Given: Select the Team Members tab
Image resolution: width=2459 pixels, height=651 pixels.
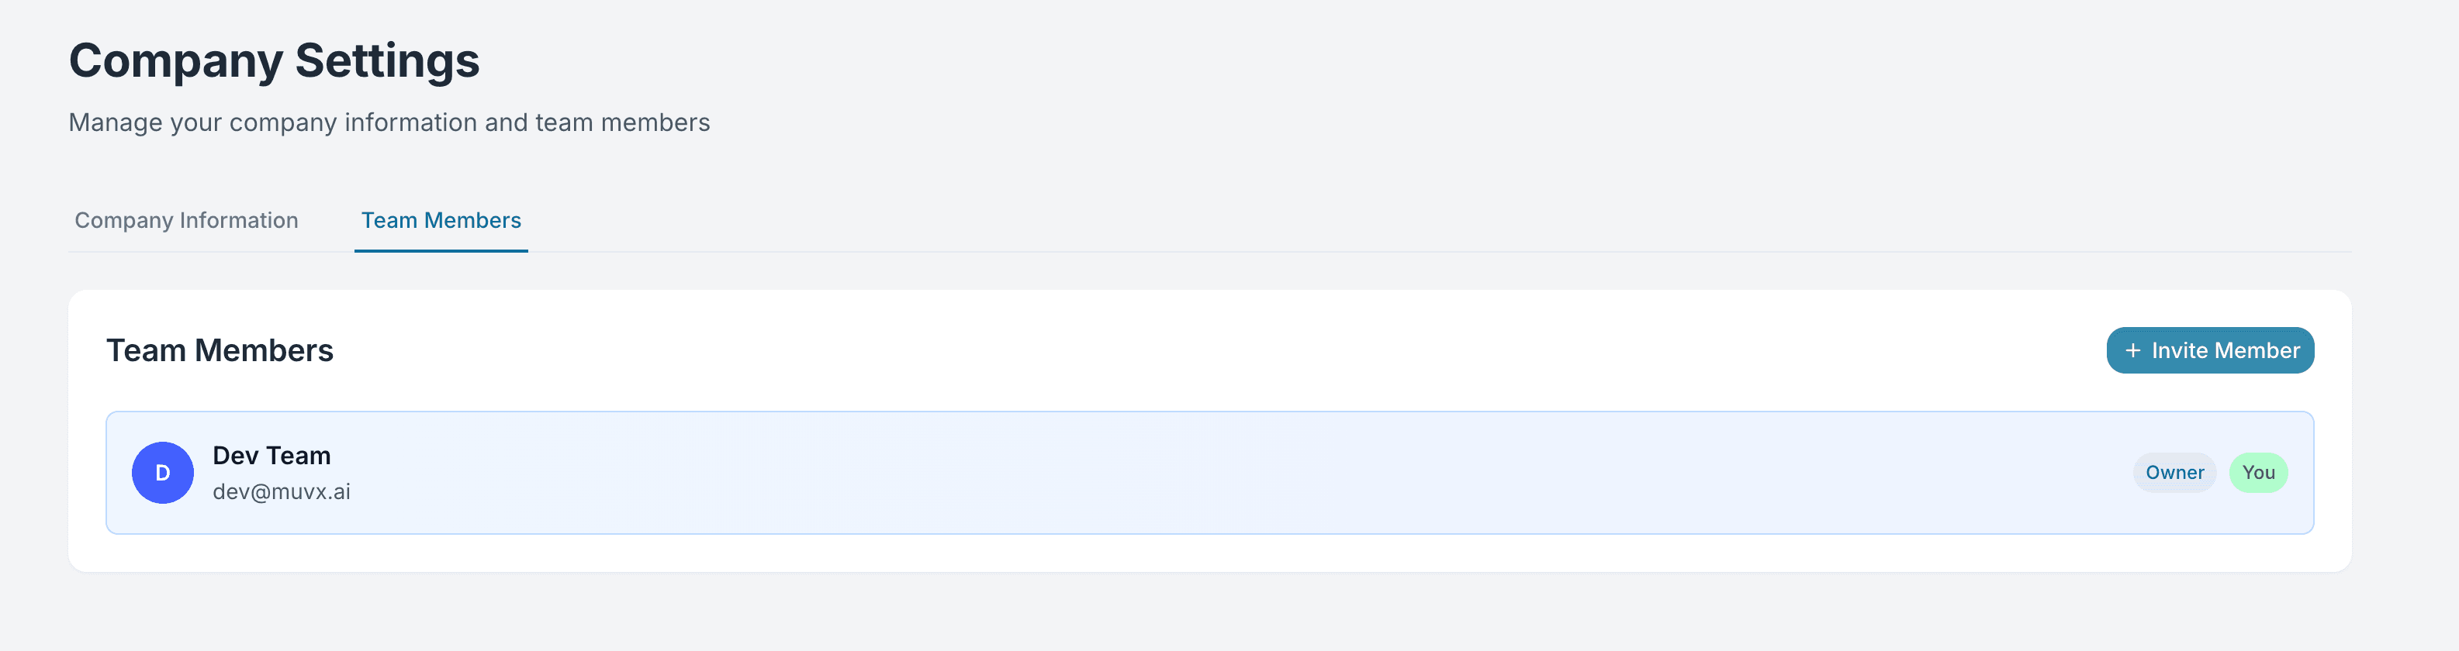Looking at the screenshot, I should (441, 220).
